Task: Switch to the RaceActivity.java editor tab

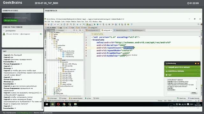Action: click(x=137, y=30)
